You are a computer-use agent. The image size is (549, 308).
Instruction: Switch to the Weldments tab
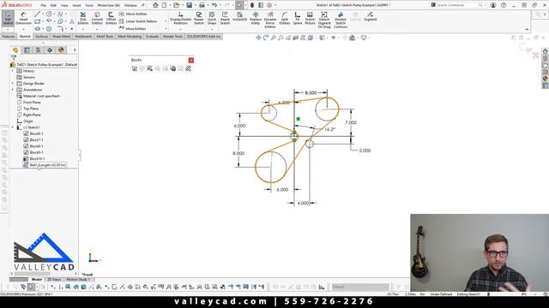pyautogui.click(x=83, y=36)
